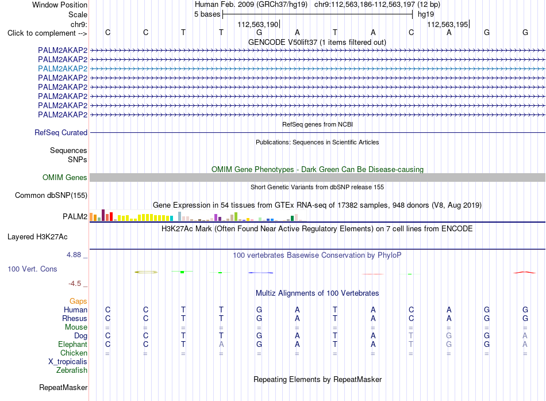Click the faded G in Dog alignment row
Viewport: 546px width, 401px height.
coord(449,335)
